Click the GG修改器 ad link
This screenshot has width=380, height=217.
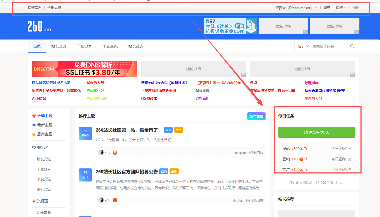[149, 98]
